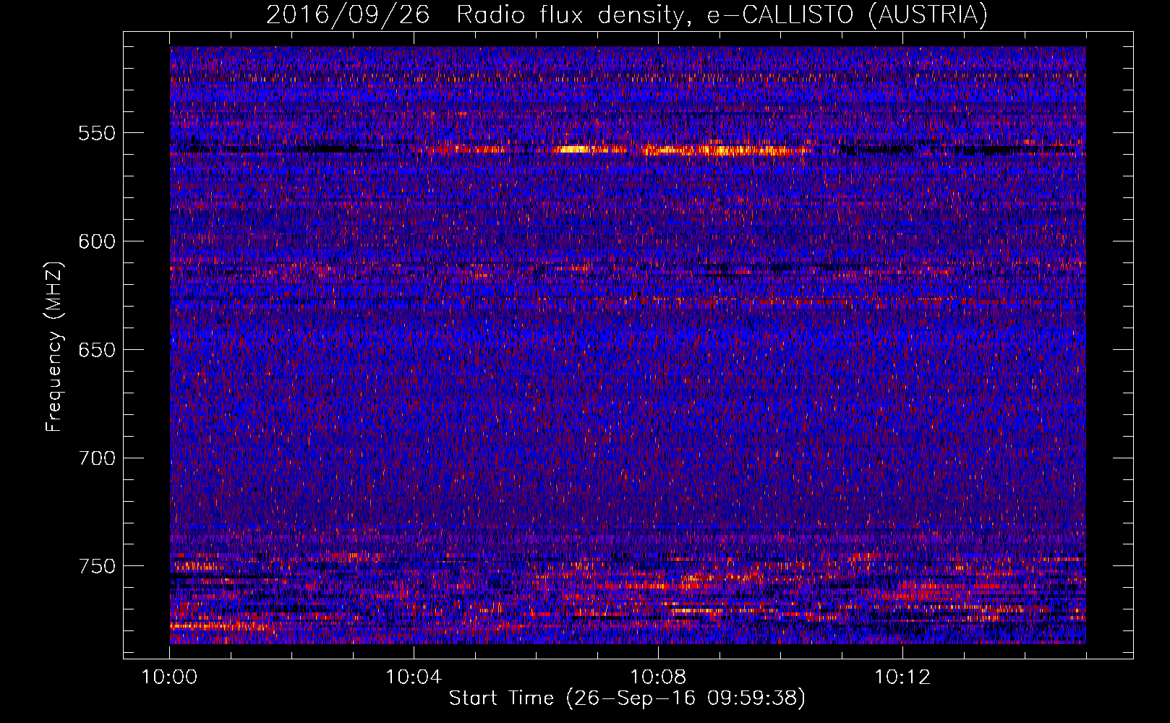
Task: Click the e-CALLISTO (AUSTRIA) title label
Action: [847, 15]
